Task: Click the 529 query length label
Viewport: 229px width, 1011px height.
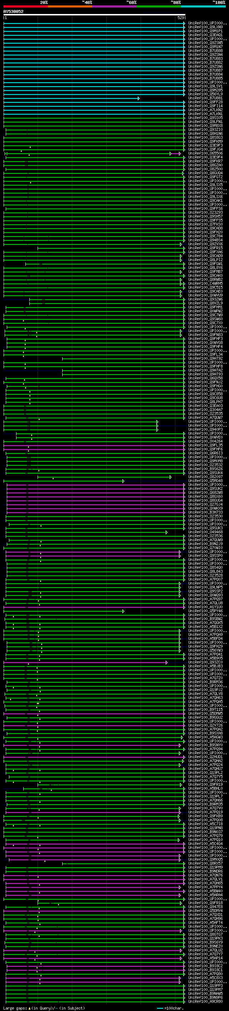Action: (180, 18)
